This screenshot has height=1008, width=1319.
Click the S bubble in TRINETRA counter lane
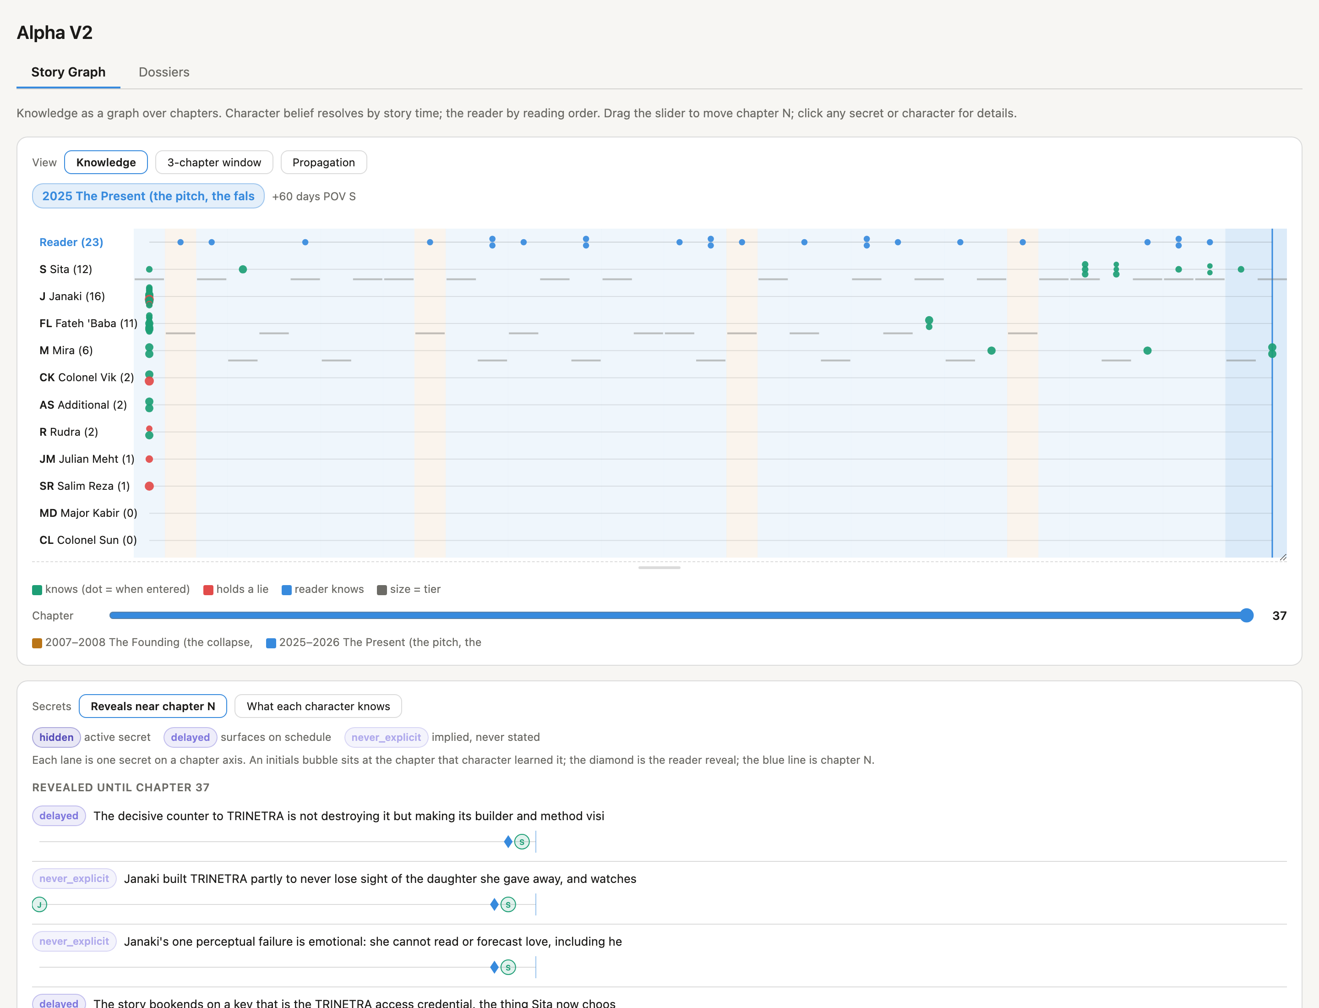click(x=522, y=842)
